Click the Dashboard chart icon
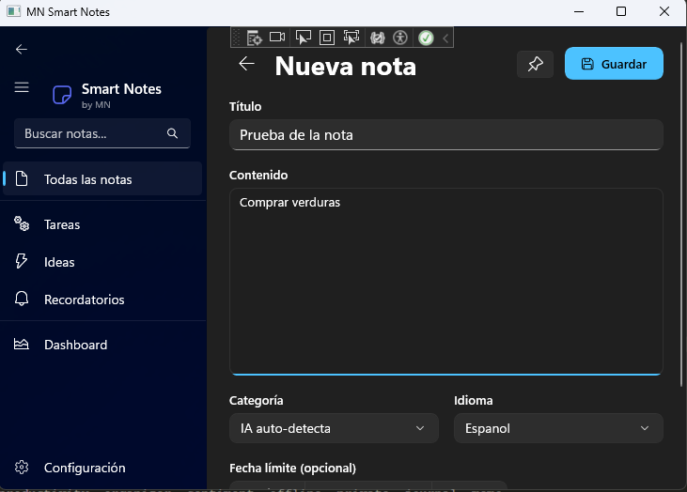This screenshot has width=687, height=492. [21, 344]
